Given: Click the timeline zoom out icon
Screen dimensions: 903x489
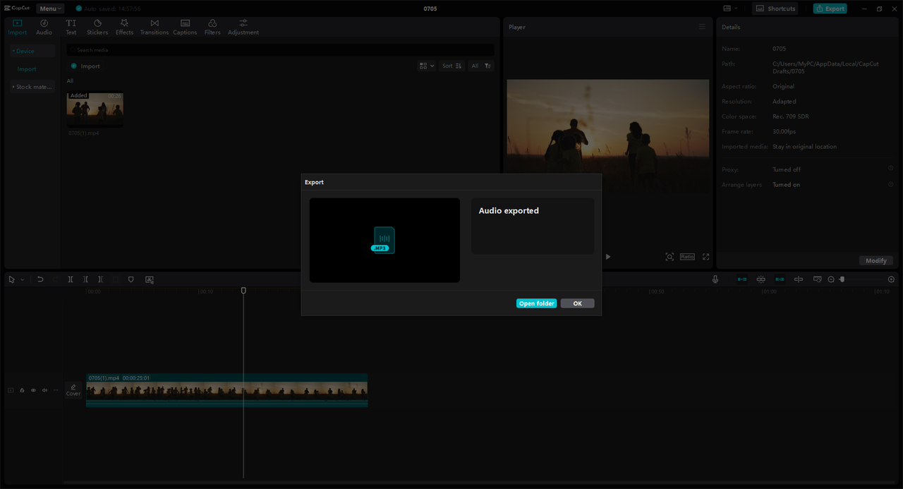Looking at the screenshot, I should point(831,279).
